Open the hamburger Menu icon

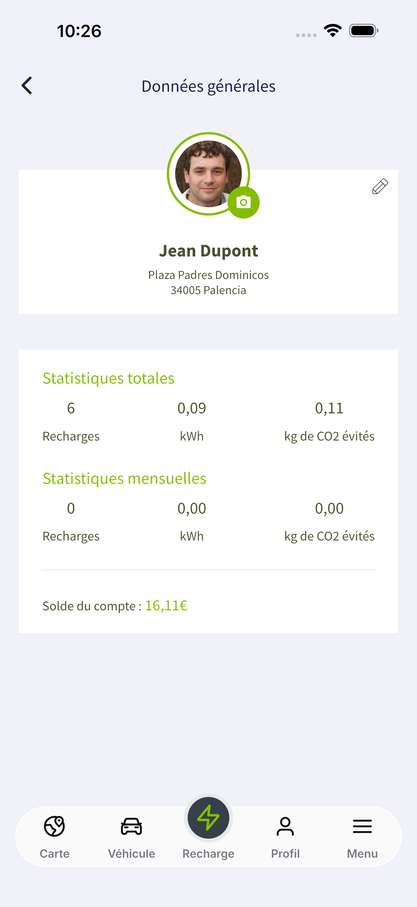point(362,826)
